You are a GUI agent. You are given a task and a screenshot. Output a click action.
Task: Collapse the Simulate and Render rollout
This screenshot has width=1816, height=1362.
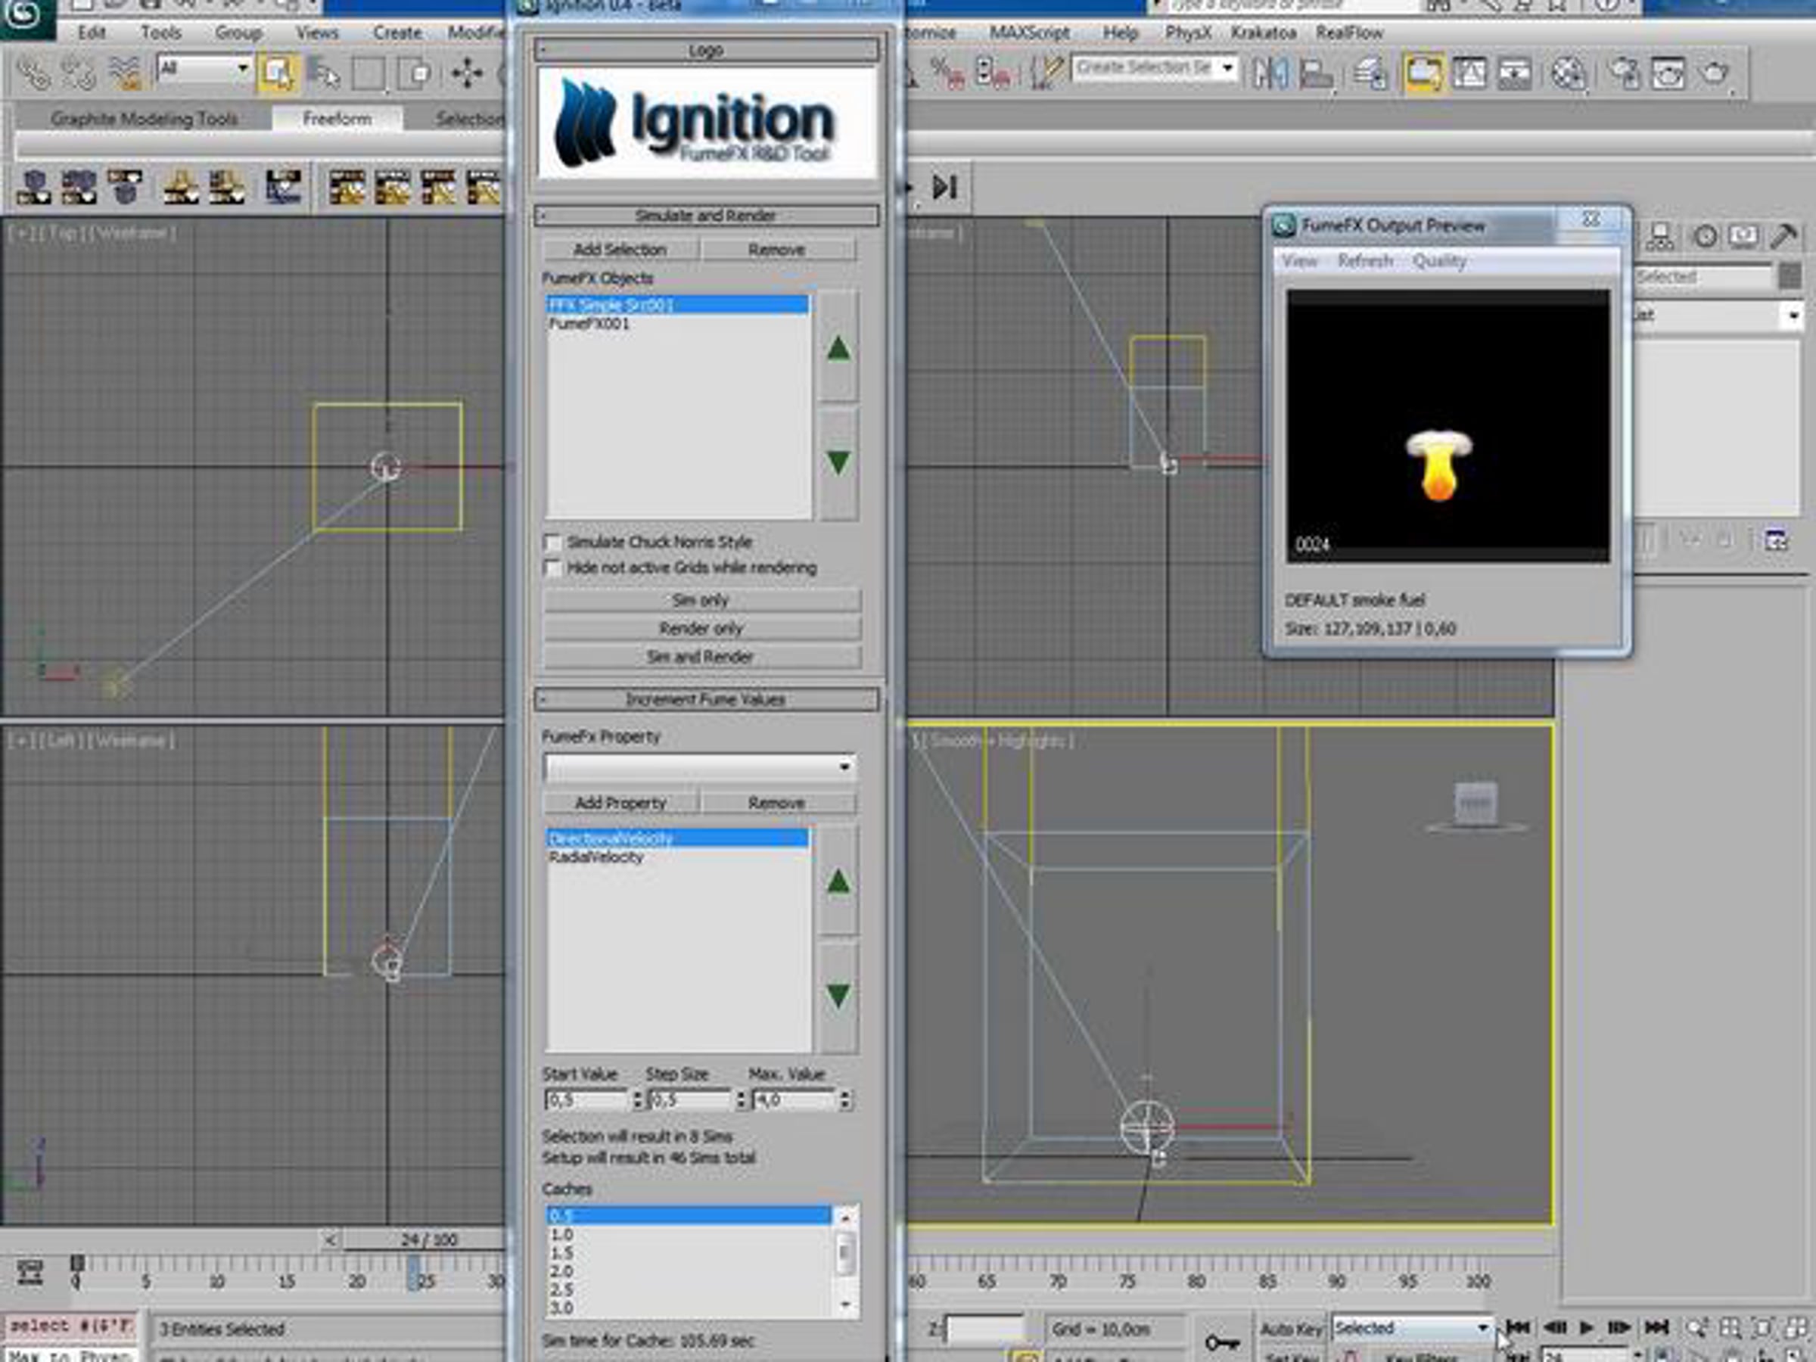706,216
